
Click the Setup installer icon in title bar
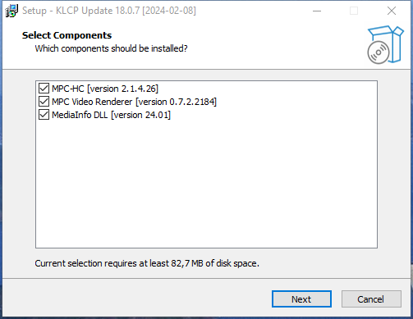[x=11, y=11]
